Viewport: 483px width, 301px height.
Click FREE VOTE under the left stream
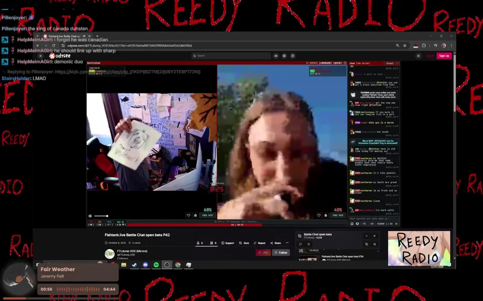click(208, 215)
